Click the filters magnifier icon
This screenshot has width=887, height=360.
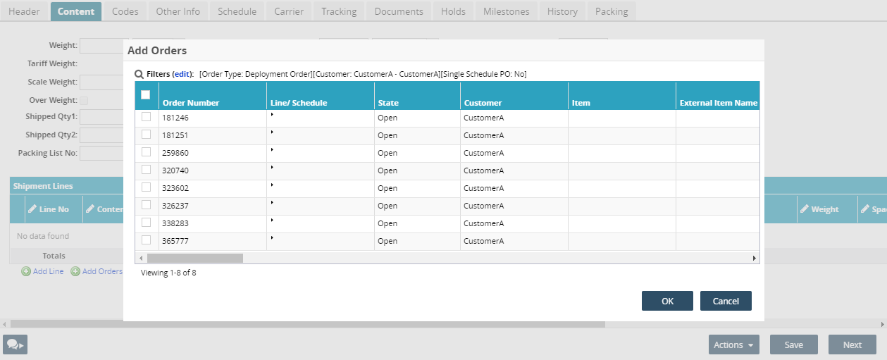[x=139, y=74]
